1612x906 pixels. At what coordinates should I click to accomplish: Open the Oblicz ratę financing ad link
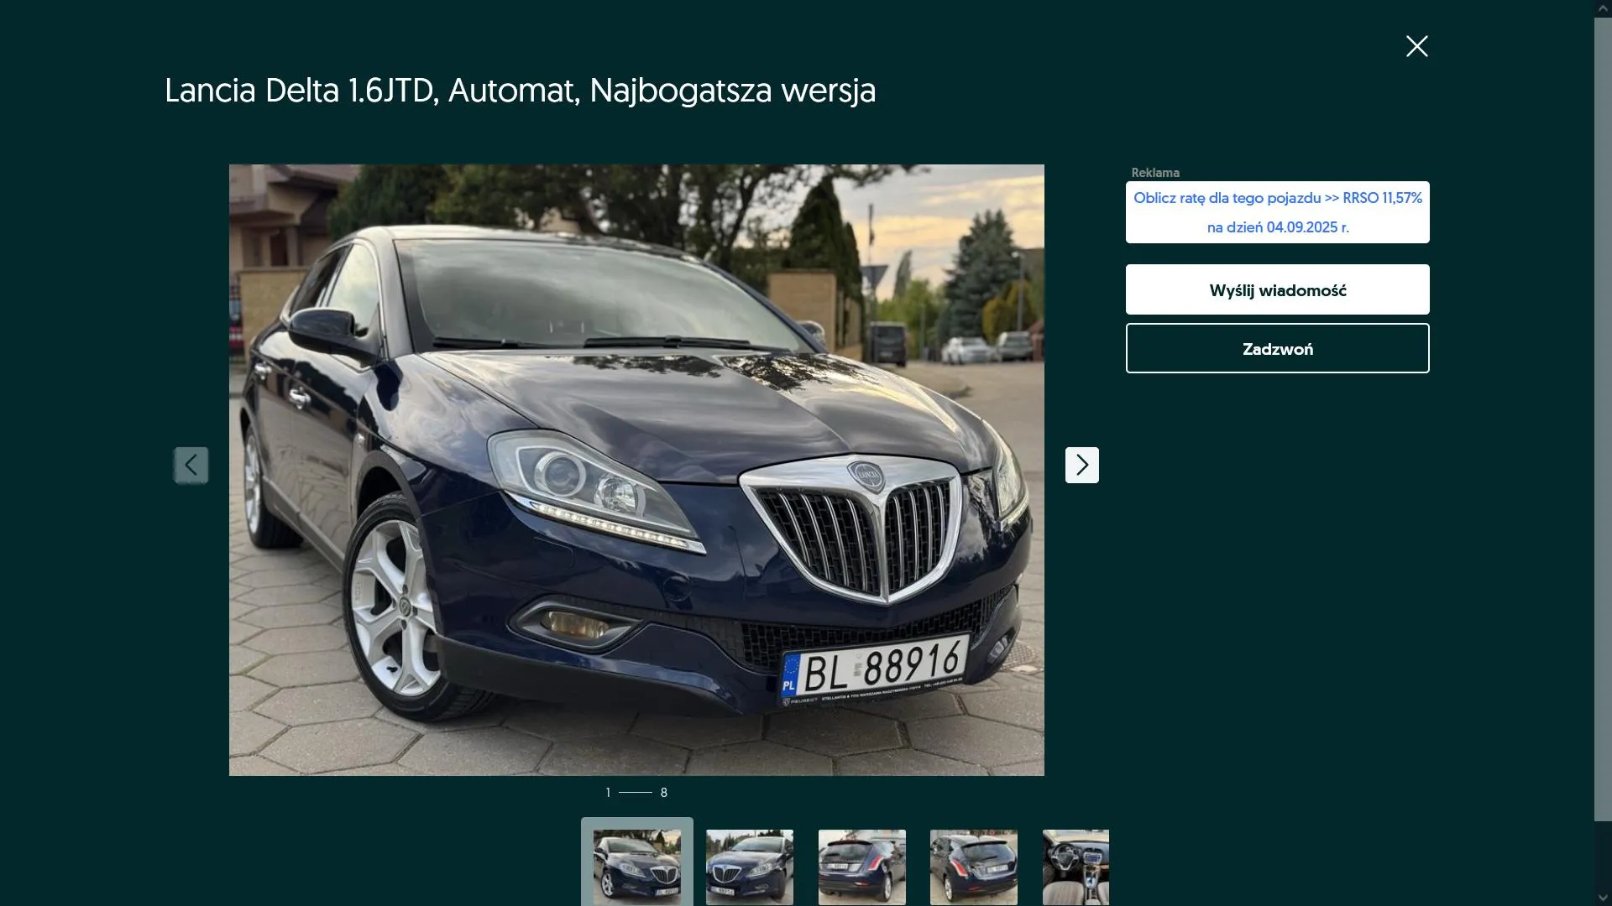click(x=1277, y=212)
